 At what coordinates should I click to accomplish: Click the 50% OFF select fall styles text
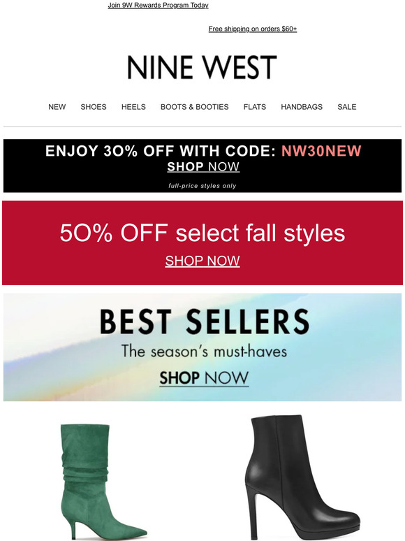click(x=202, y=233)
